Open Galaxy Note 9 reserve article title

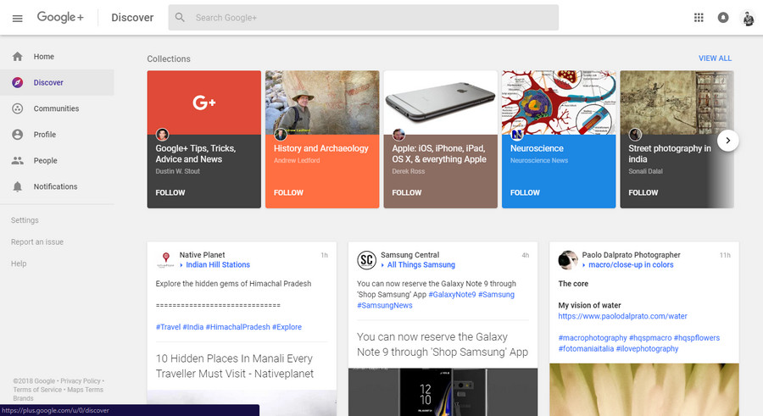[443, 344]
